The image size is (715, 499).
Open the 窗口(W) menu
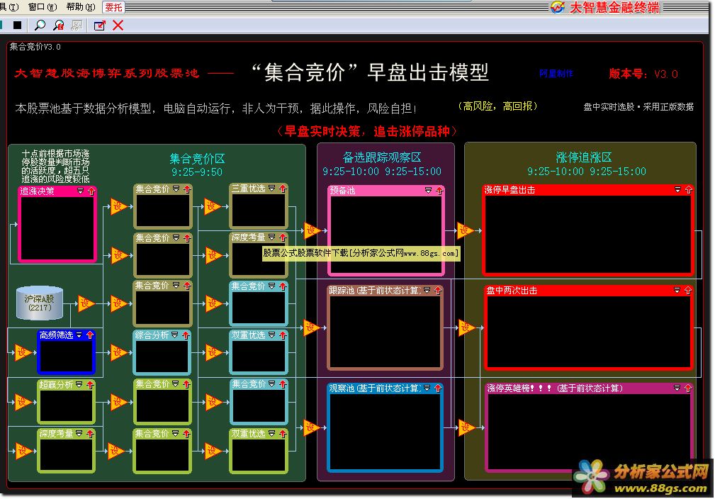click(x=43, y=7)
